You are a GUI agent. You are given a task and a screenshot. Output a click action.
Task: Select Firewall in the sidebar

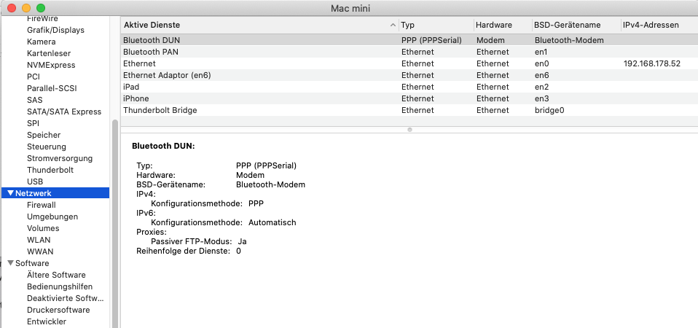(42, 205)
